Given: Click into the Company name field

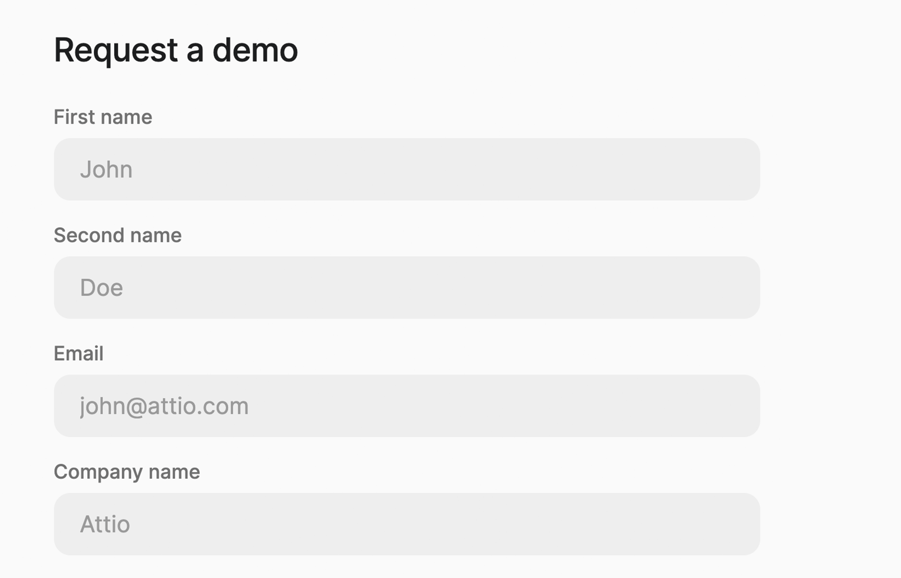Looking at the screenshot, I should (406, 524).
